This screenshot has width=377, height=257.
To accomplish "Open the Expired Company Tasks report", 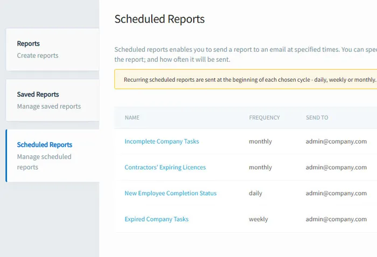I will point(156,219).
